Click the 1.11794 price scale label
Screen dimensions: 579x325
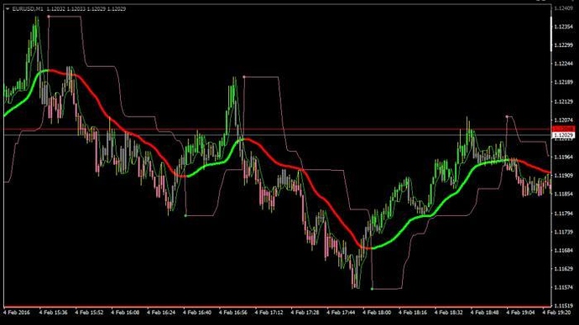click(x=564, y=214)
